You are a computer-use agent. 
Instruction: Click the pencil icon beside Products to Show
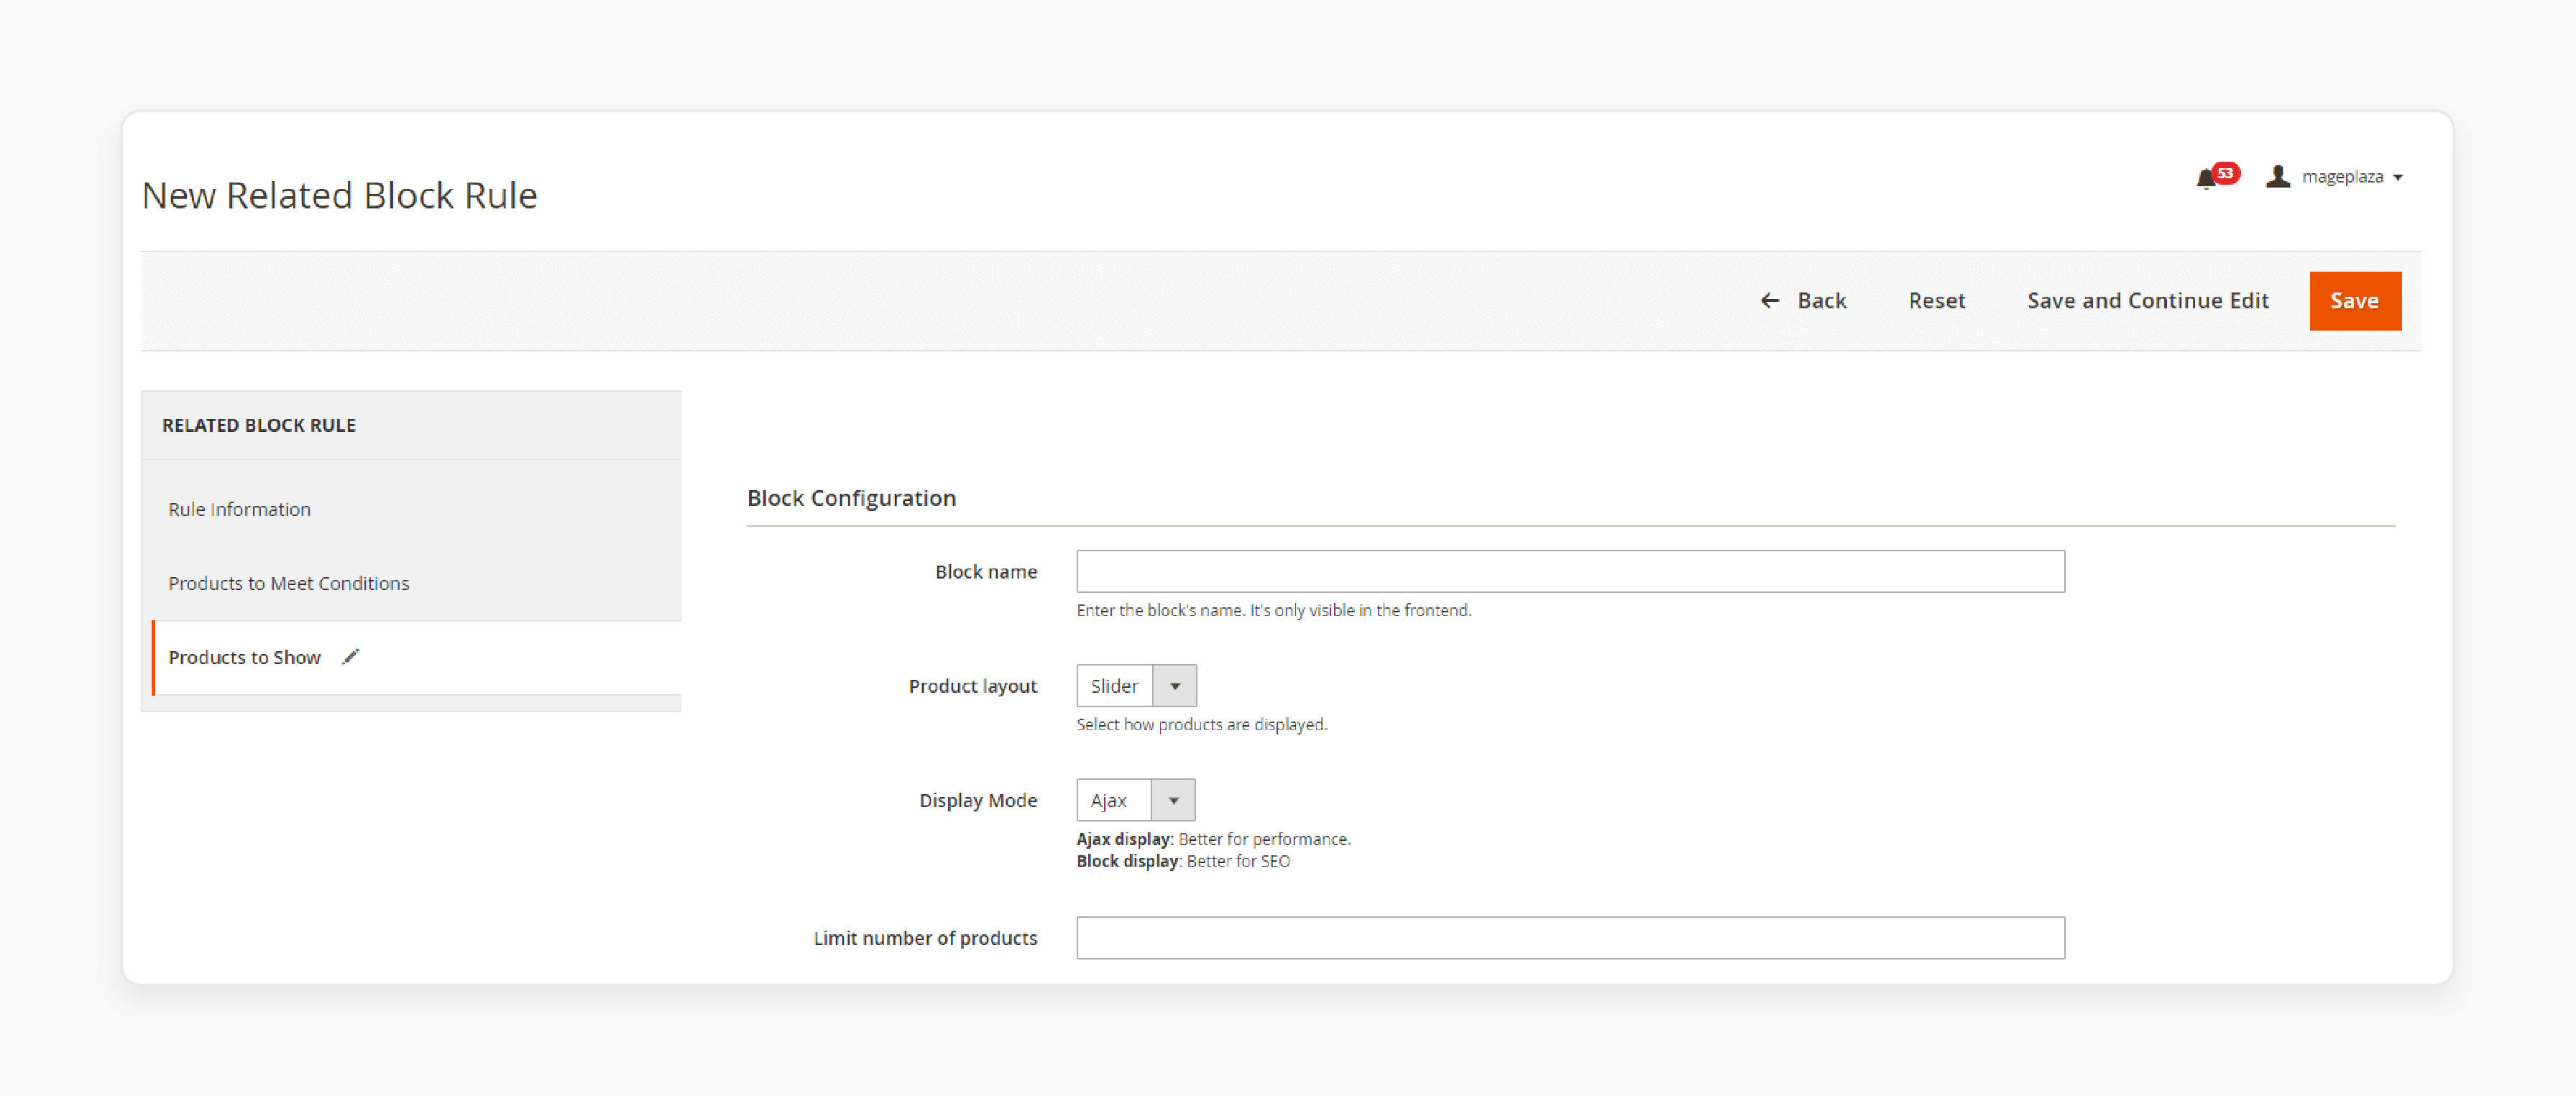coord(350,657)
